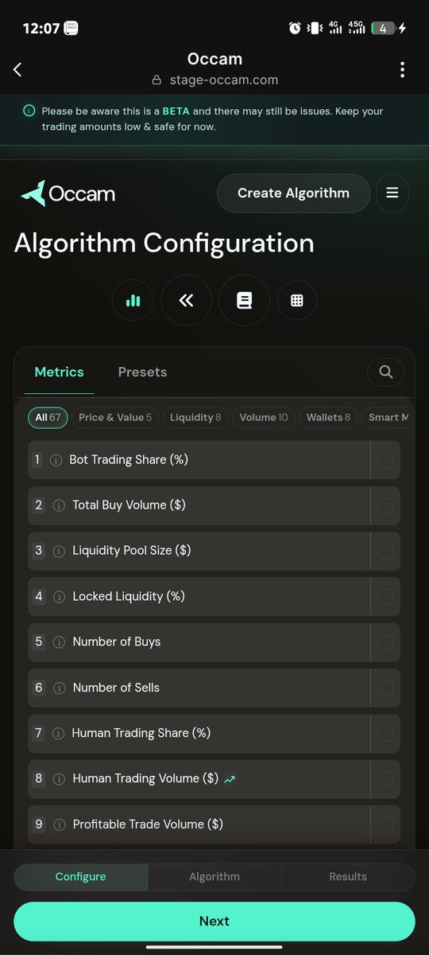Show info for Total Buy Volume ($)
The width and height of the screenshot is (429, 955).
pyautogui.click(x=58, y=505)
